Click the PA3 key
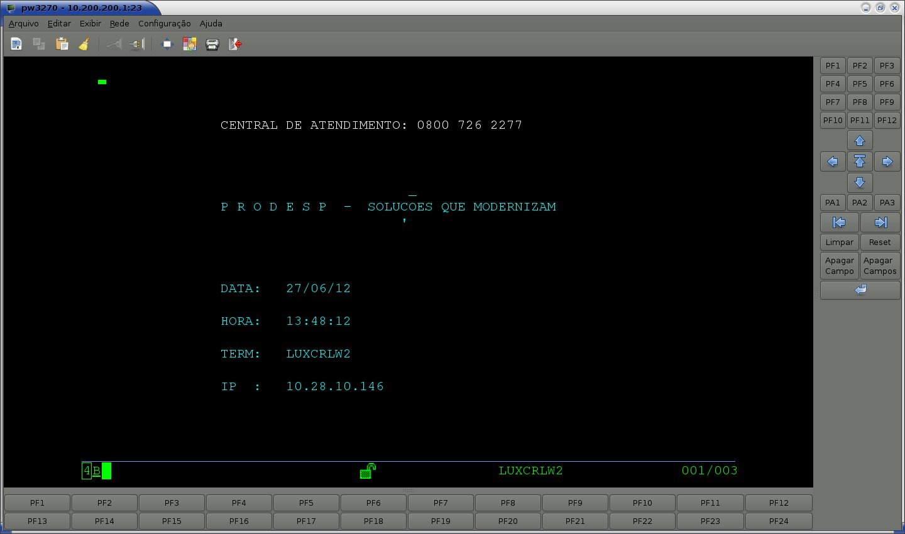The image size is (905, 534). [x=887, y=202]
